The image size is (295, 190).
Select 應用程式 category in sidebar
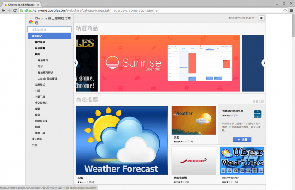tap(49, 36)
